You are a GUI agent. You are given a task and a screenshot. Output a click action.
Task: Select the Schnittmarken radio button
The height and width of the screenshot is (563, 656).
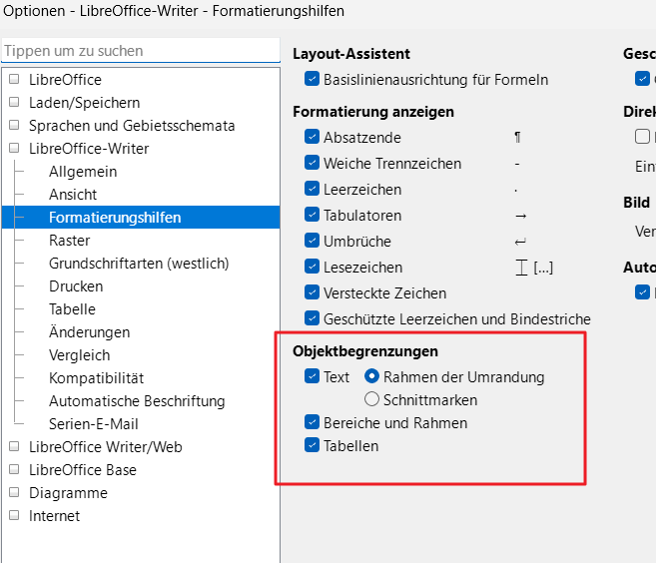[372, 400]
